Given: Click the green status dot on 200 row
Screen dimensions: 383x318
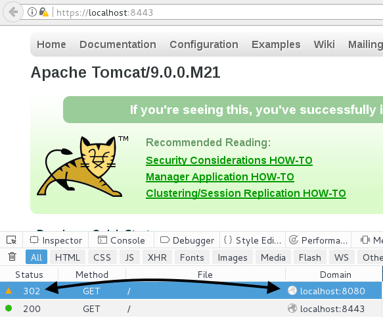Looking at the screenshot, I should 9,308.
